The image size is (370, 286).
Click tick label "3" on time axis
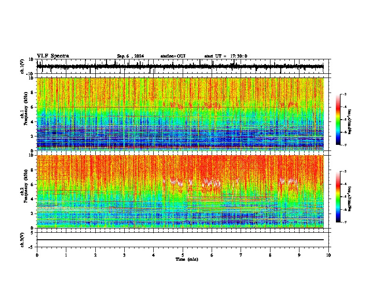[124, 255]
